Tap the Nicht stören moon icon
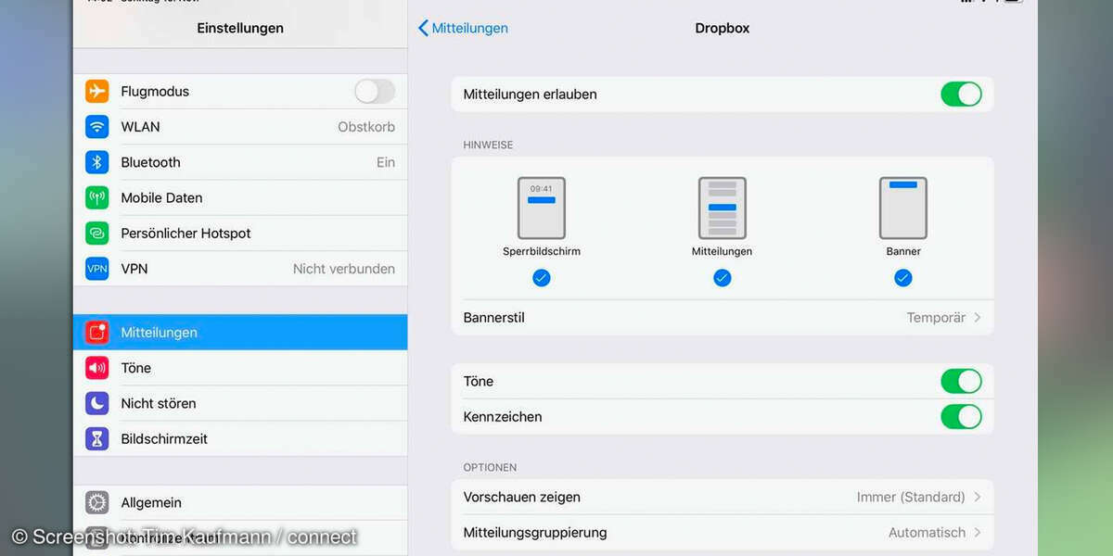 coord(97,403)
